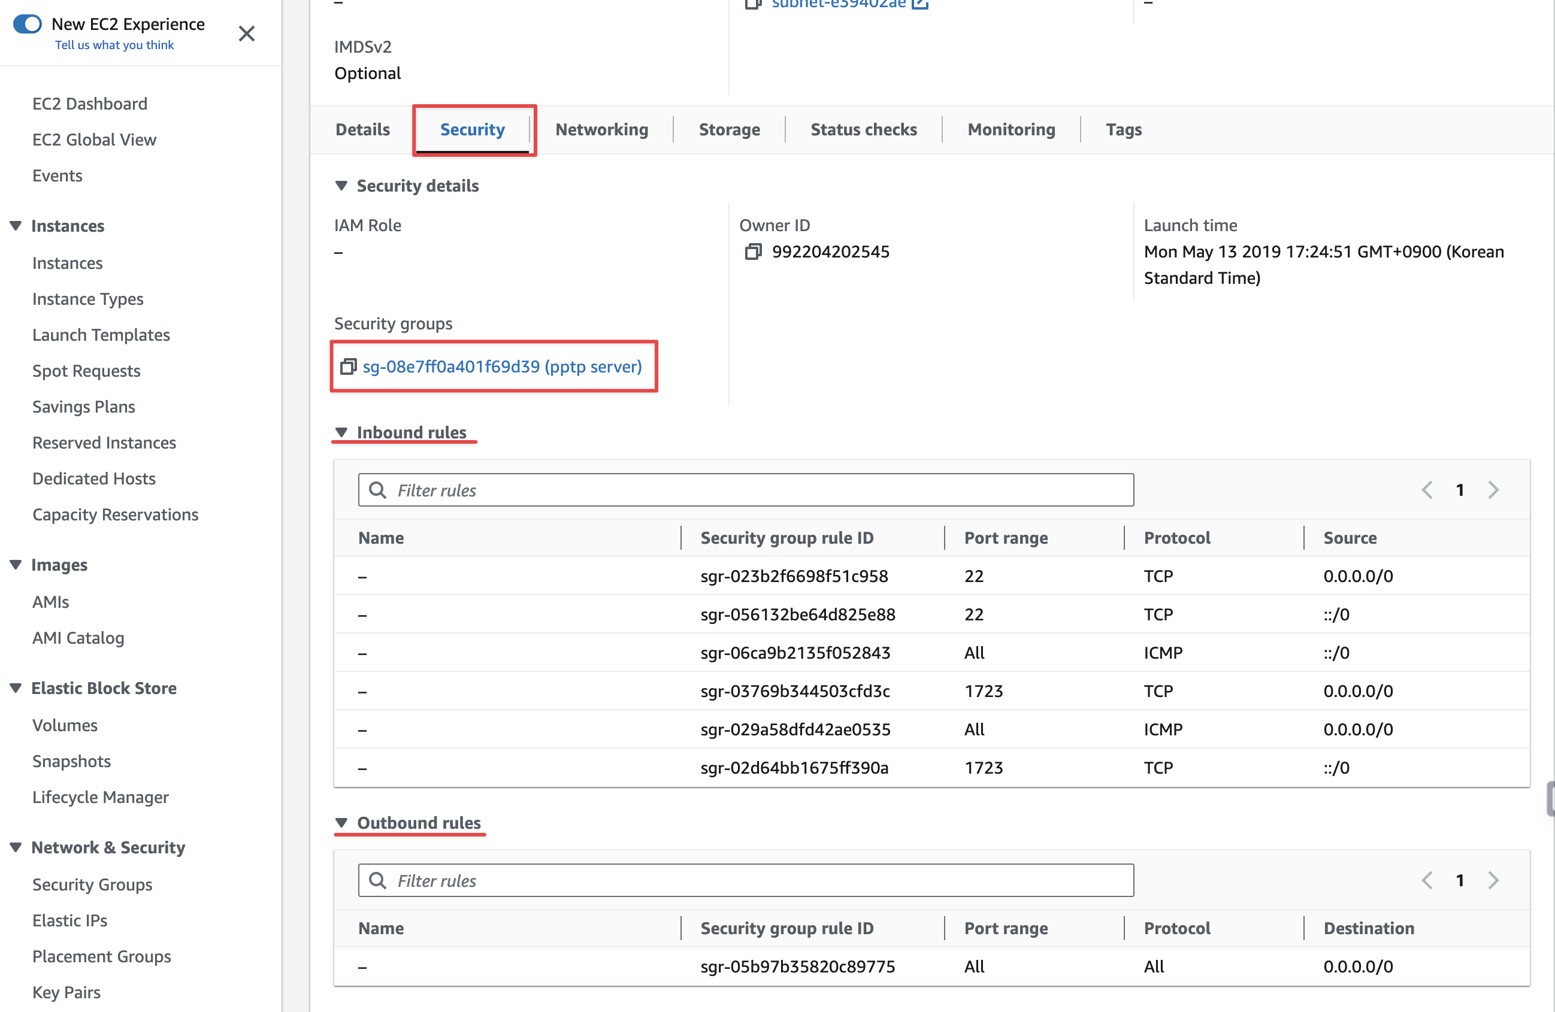The image size is (1555, 1012).
Task: Select rule ID sgr-02d64bb1675ff390a
Action: pos(794,768)
